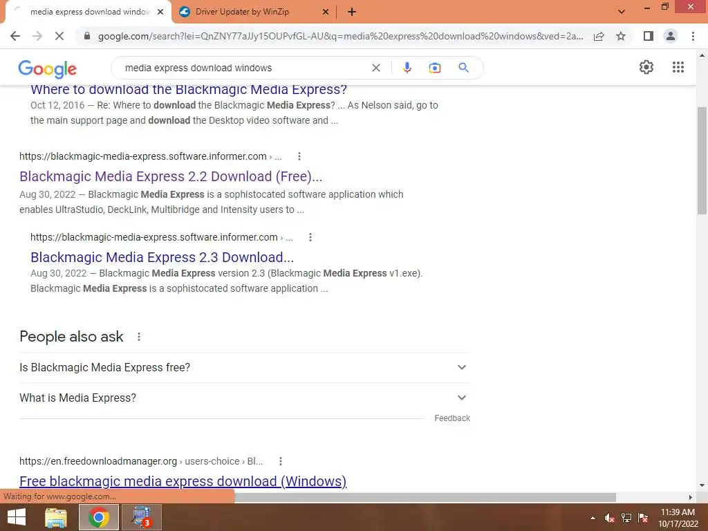Open options next to People also ask
The height and width of the screenshot is (531, 708).
pos(139,337)
